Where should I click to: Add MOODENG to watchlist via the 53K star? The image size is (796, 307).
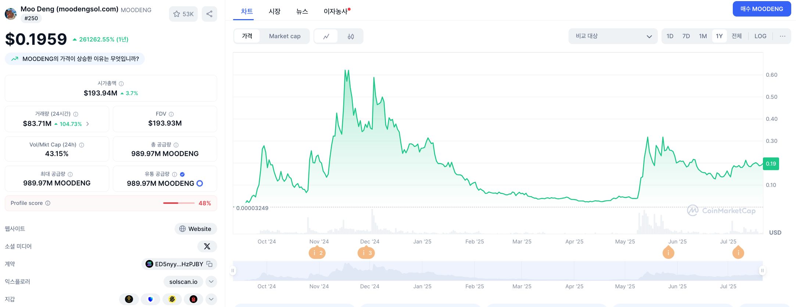click(x=183, y=14)
